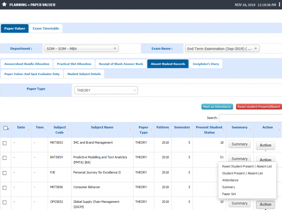This screenshot has height=210, width=282.
Task: Open the Paper Type THEORY dropdown
Action: pyautogui.click(x=106, y=90)
